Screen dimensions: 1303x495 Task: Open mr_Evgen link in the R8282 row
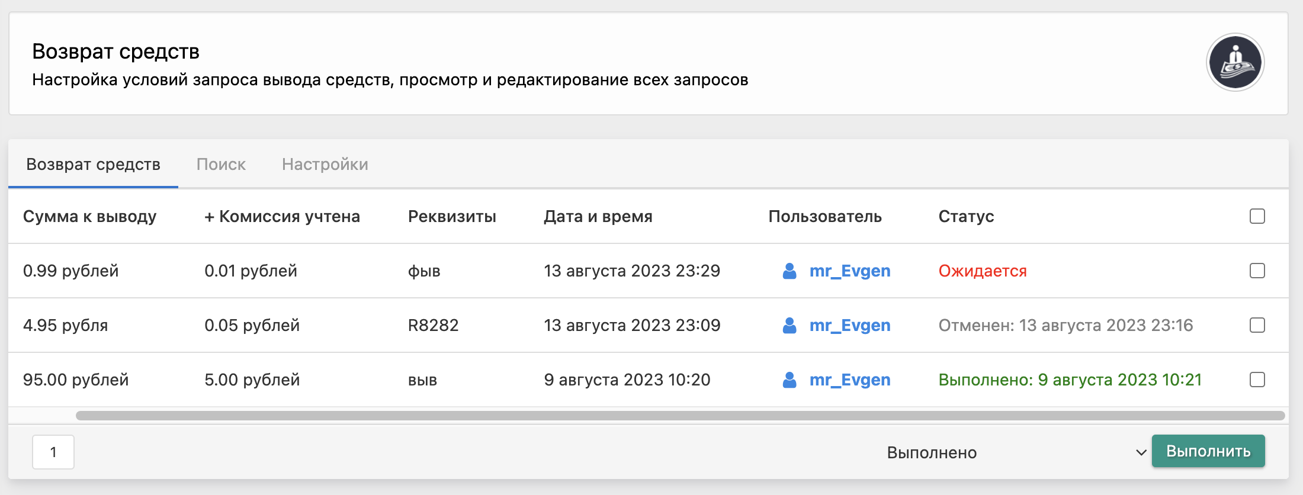click(849, 326)
